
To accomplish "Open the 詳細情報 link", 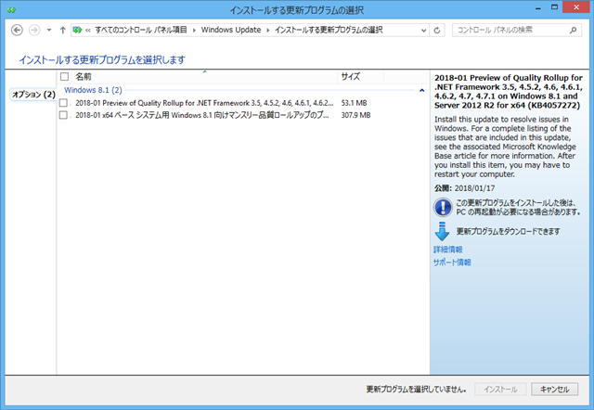I will [448, 250].
